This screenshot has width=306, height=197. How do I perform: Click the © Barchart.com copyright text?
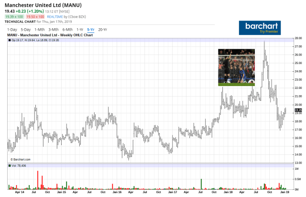(20, 159)
